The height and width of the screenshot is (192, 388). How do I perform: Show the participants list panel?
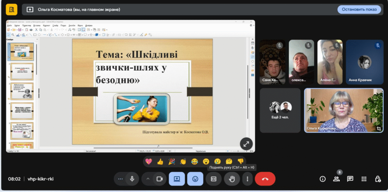336,179
